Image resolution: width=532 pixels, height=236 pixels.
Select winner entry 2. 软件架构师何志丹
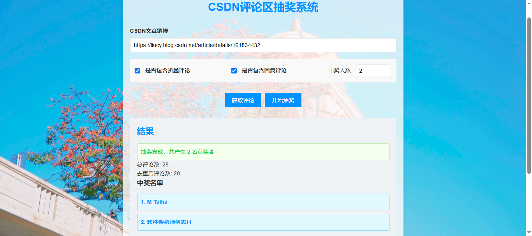(x=263, y=222)
